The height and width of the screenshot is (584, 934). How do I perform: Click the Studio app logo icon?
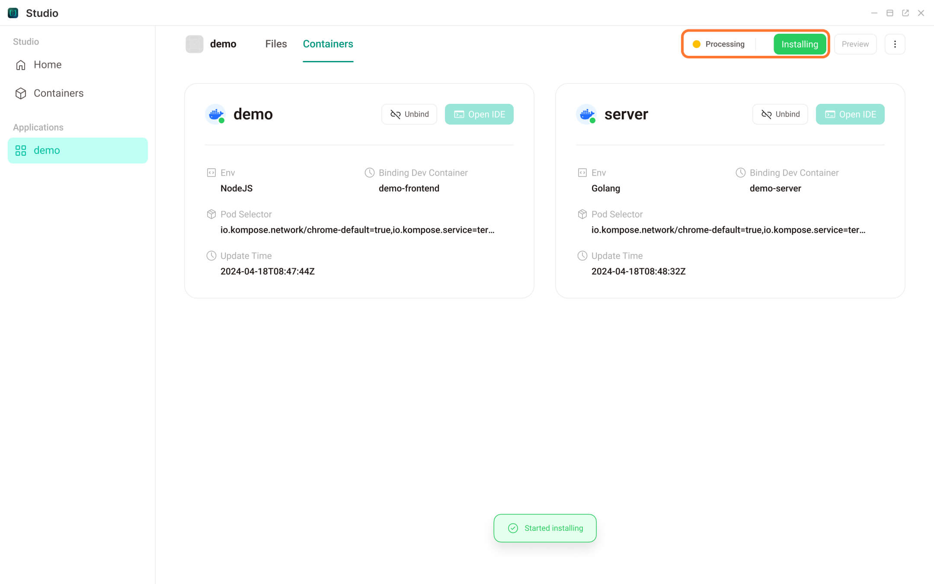tap(13, 13)
